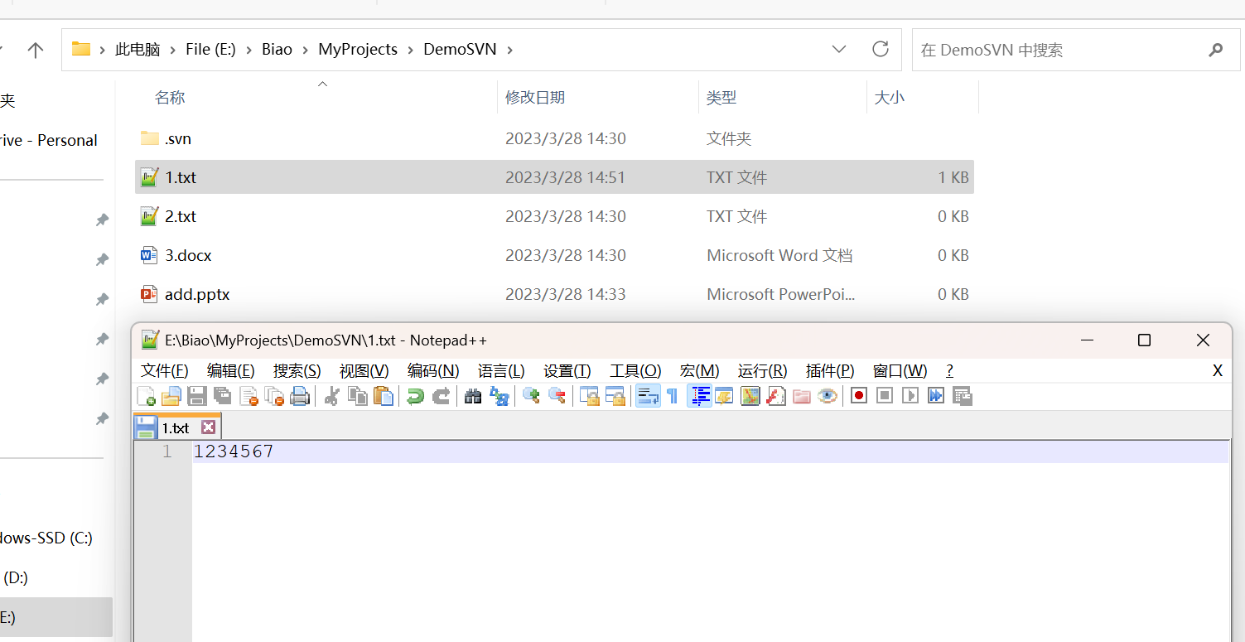Viewport: 1245px width, 642px height.
Task: Open the 语言(L) menu
Action: (x=501, y=370)
